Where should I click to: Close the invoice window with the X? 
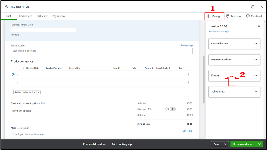click(x=262, y=7)
